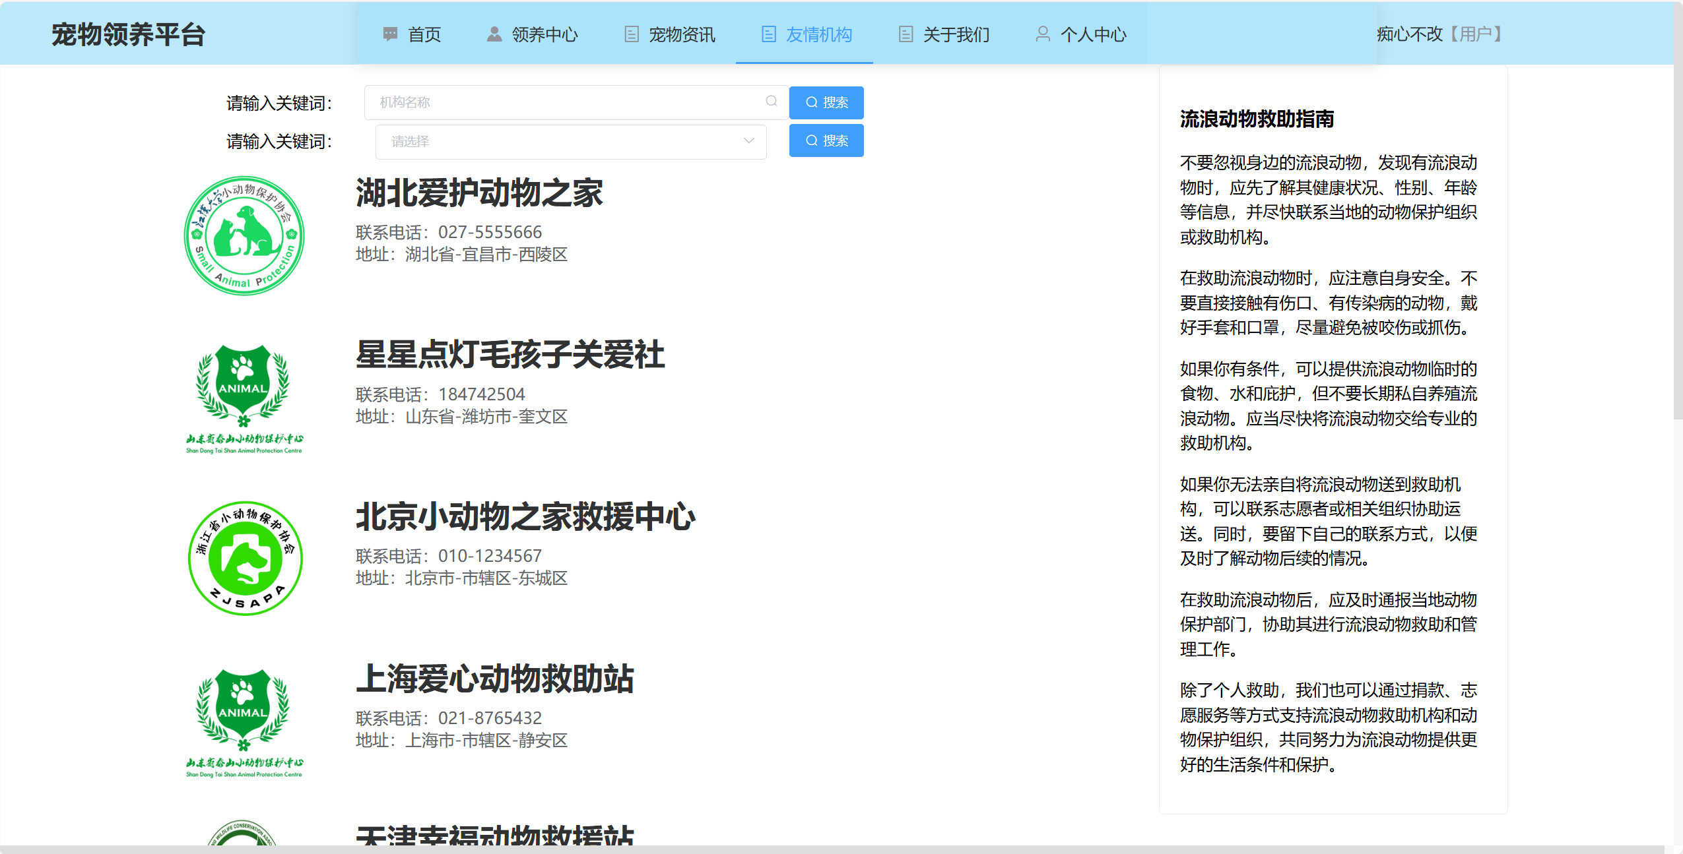Click the document icon beside 宠物资讯
This screenshot has height=854, width=1683.
632,34
